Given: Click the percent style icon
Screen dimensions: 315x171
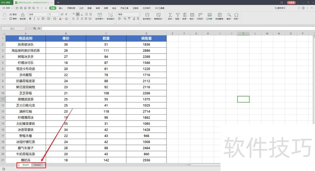Looking at the screenshot, I should 125,19.
